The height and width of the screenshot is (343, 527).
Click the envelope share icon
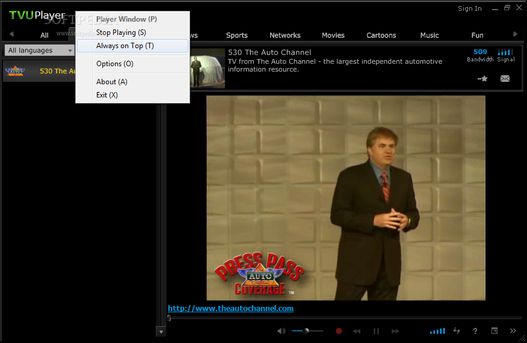pos(505,79)
